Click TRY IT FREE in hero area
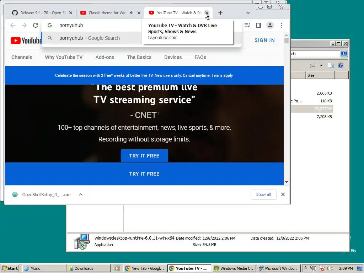 [x=144, y=156]
